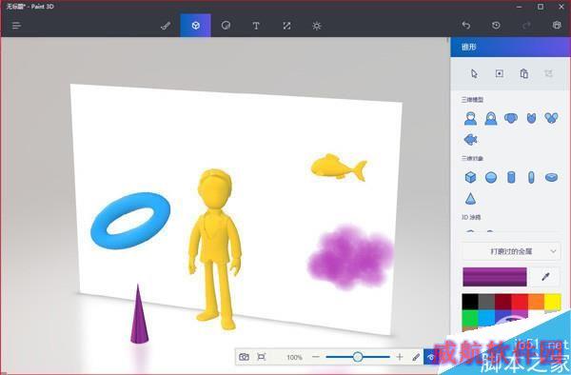Choose the orange color swatch
This screenshot has width=571, height=375.
click(536, 302)
